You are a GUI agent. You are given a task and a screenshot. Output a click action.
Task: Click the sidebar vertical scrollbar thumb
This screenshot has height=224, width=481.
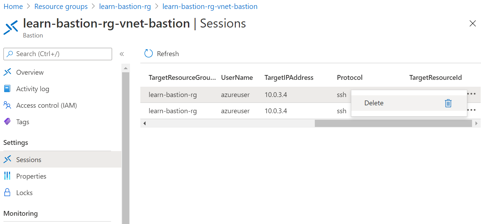pos(126,148)
